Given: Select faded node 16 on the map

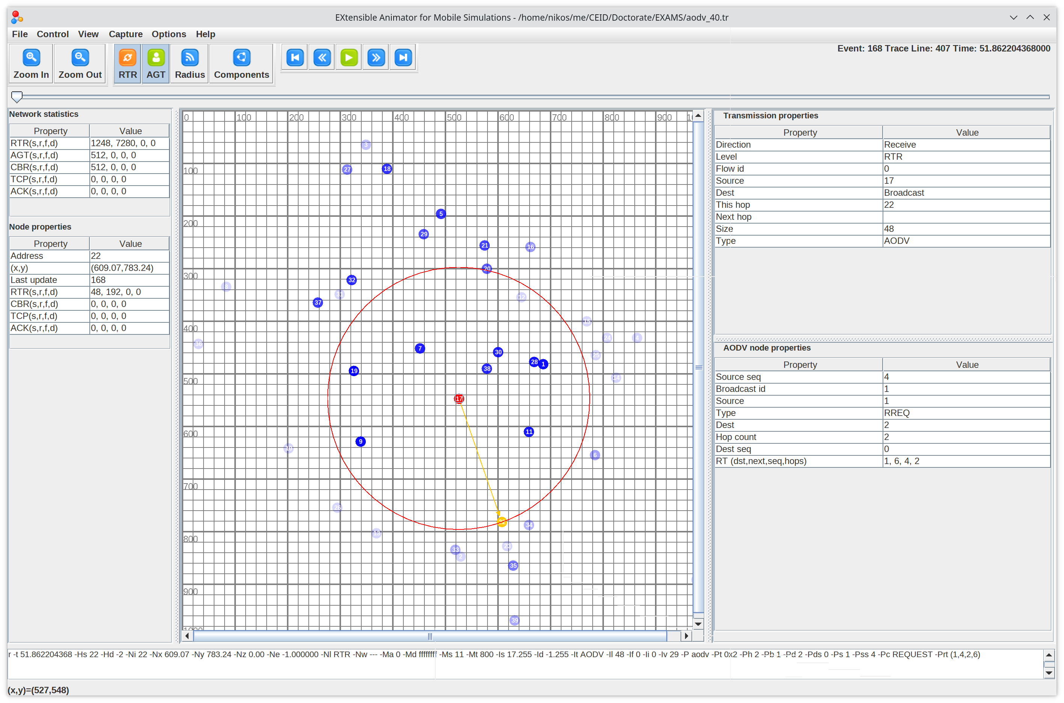Looking at the screenshot, I should pos(530,247).
